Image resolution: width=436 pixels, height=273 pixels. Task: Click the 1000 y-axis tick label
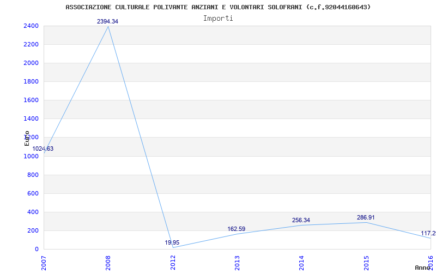point(31,156)
